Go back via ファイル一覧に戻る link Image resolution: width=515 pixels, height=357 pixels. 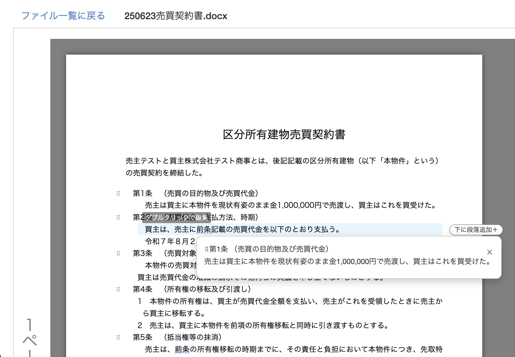pyautogui.click(x=63, y=16)
